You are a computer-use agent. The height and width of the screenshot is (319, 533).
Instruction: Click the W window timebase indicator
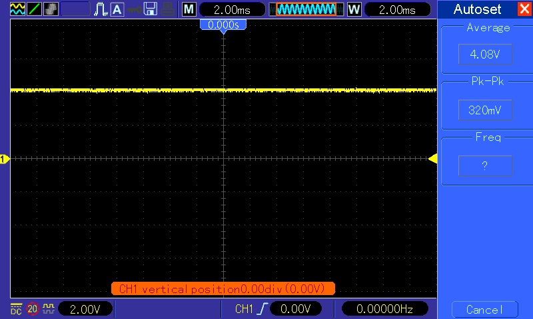point(354,9)
